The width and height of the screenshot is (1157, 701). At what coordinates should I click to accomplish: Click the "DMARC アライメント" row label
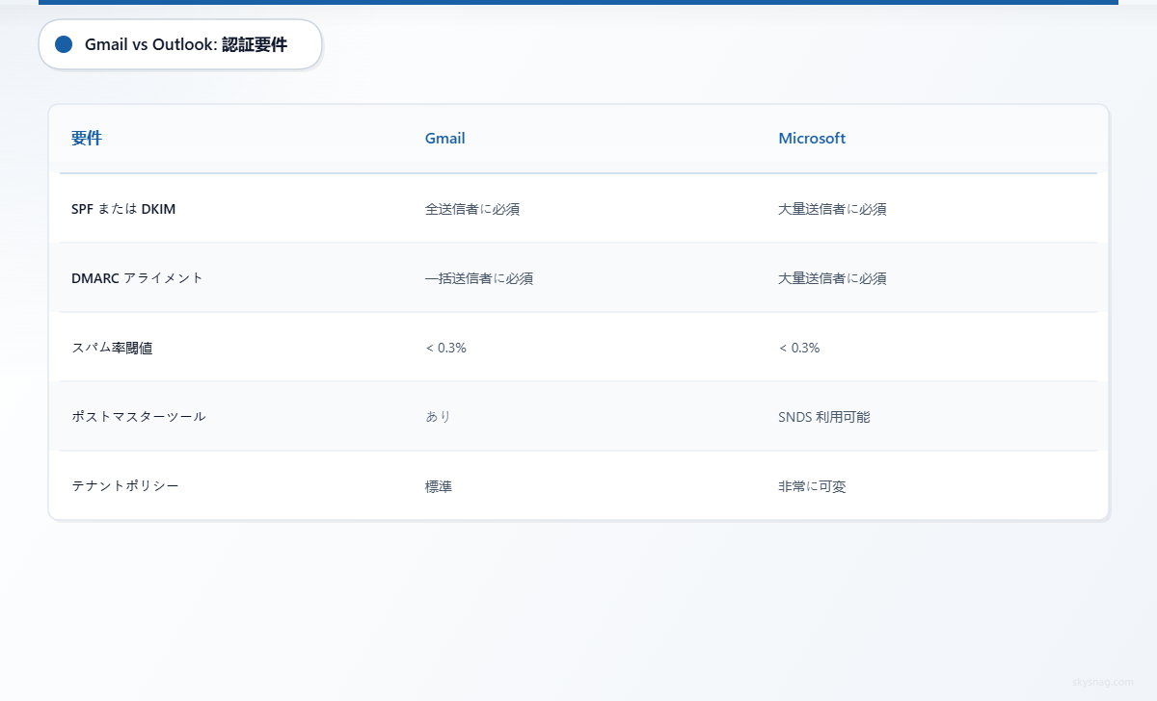(x=138, y=278)
